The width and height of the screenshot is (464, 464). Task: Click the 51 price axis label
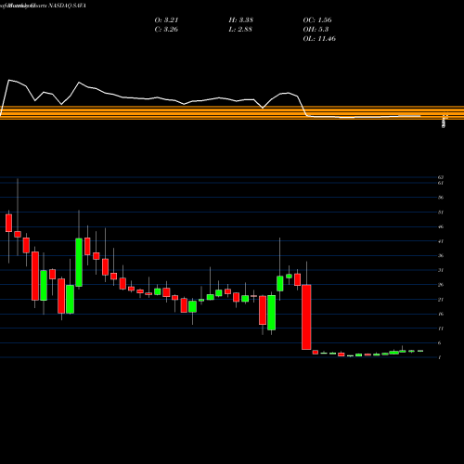441,213
